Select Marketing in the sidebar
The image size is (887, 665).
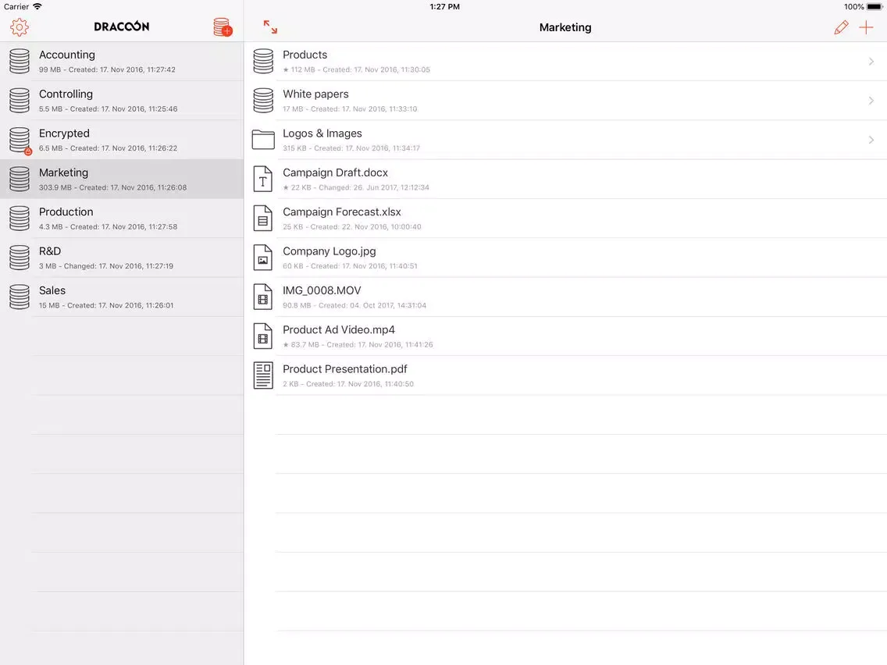coord(122,179)
